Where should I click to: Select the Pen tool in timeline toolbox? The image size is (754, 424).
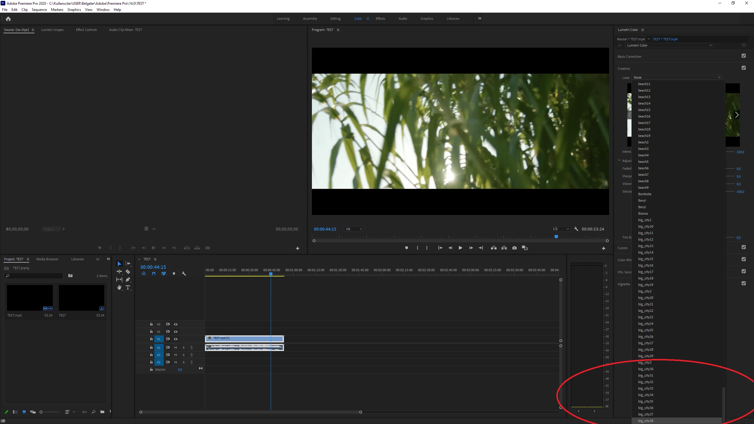click(128, 279)
